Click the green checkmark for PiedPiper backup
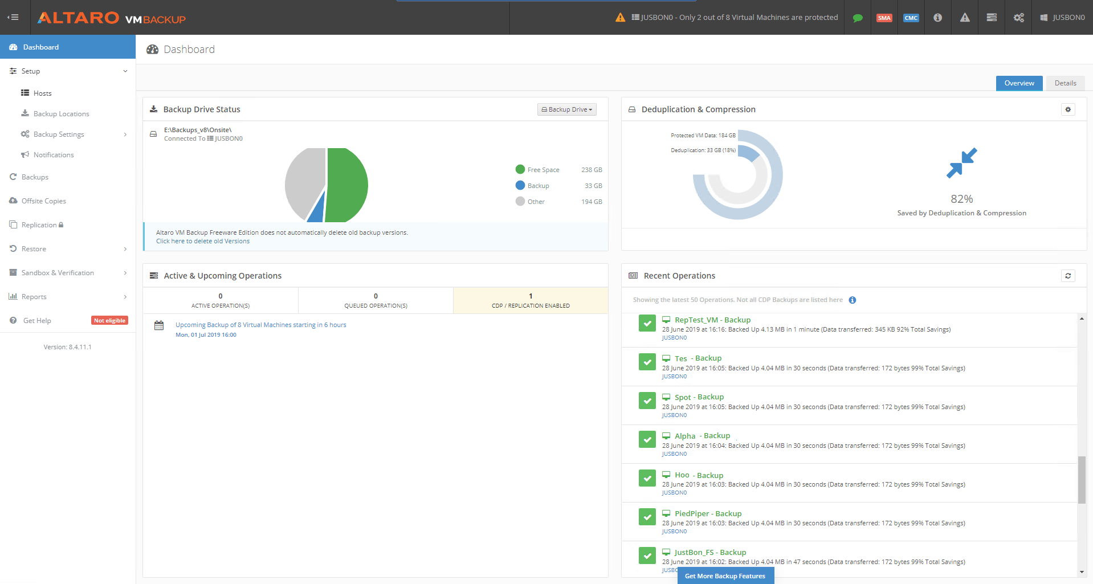 (647, 517)
